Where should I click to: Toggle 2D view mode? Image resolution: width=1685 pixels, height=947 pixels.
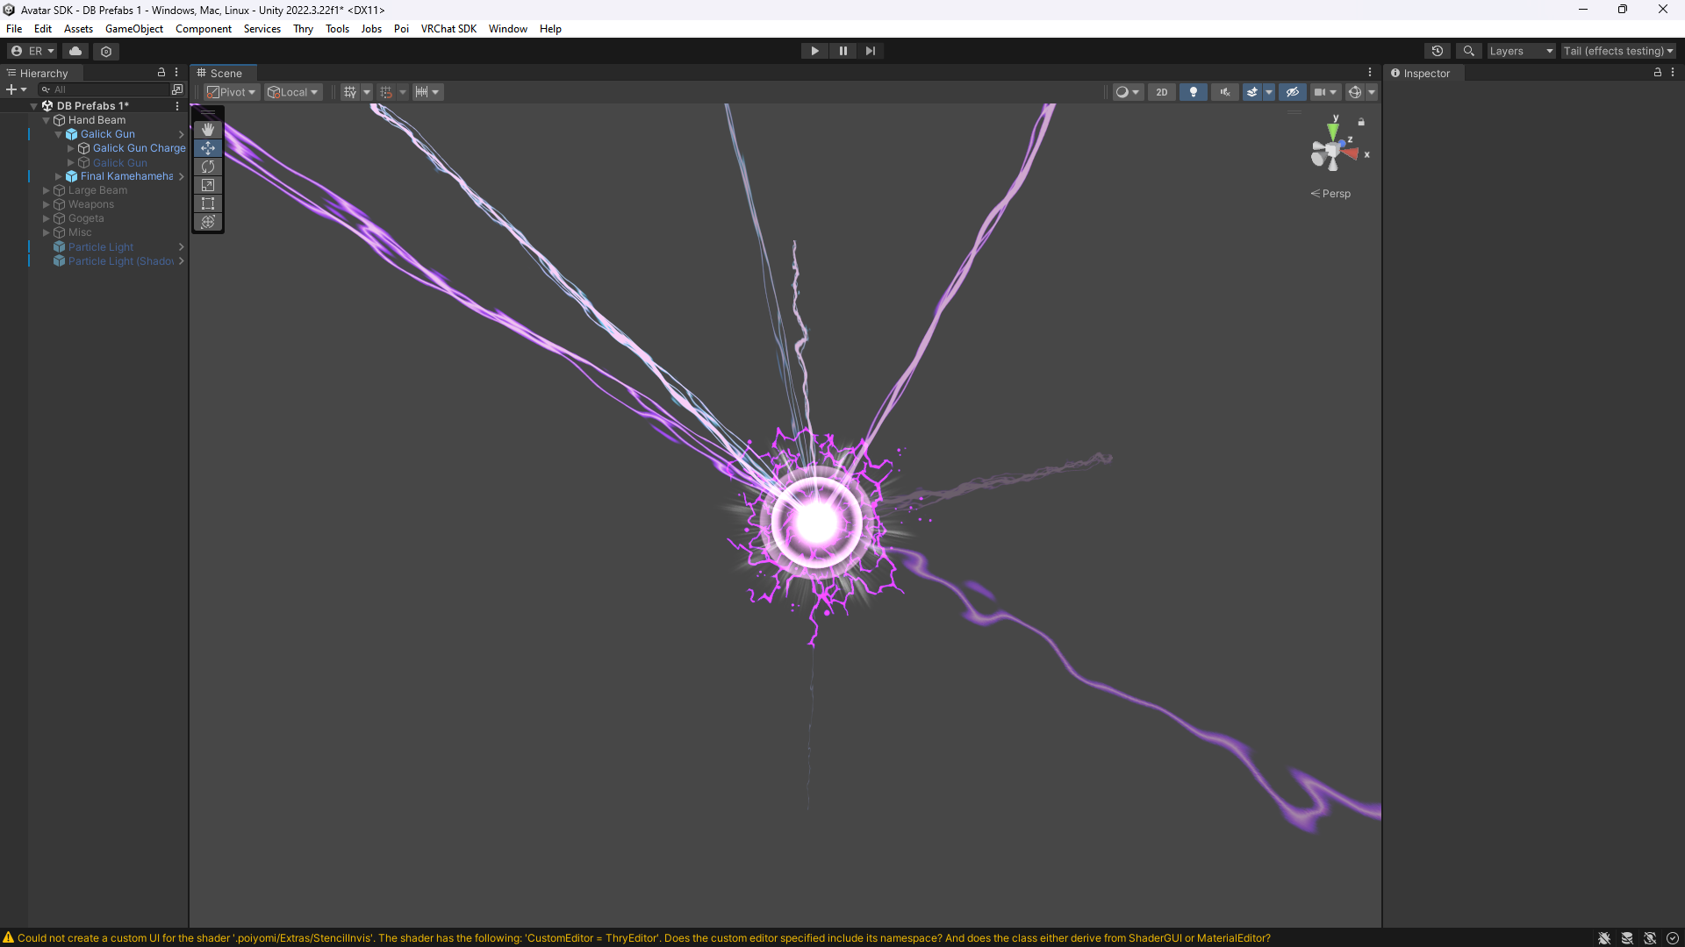click(1161, 92)
